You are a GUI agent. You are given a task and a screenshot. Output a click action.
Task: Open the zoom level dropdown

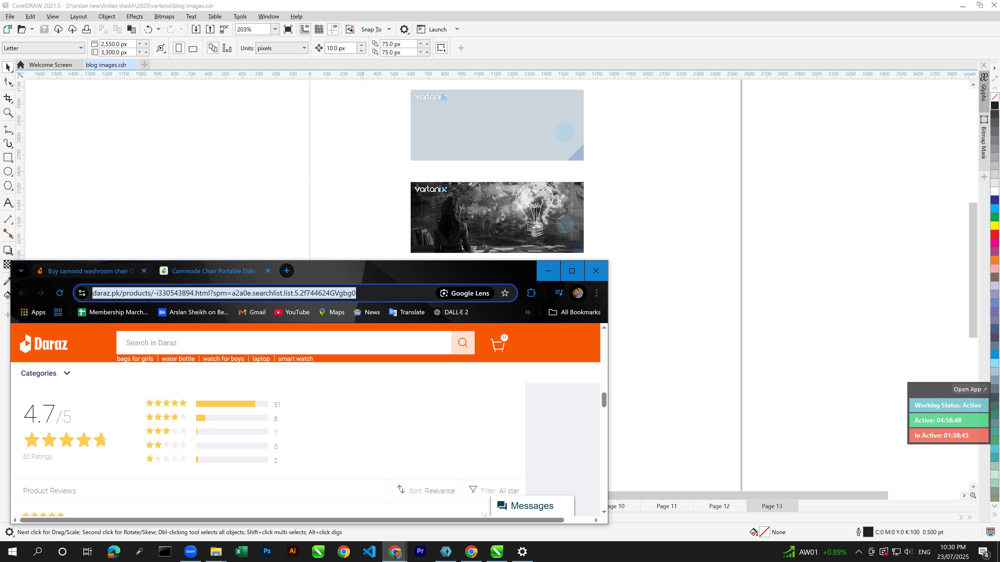point(275,29)
